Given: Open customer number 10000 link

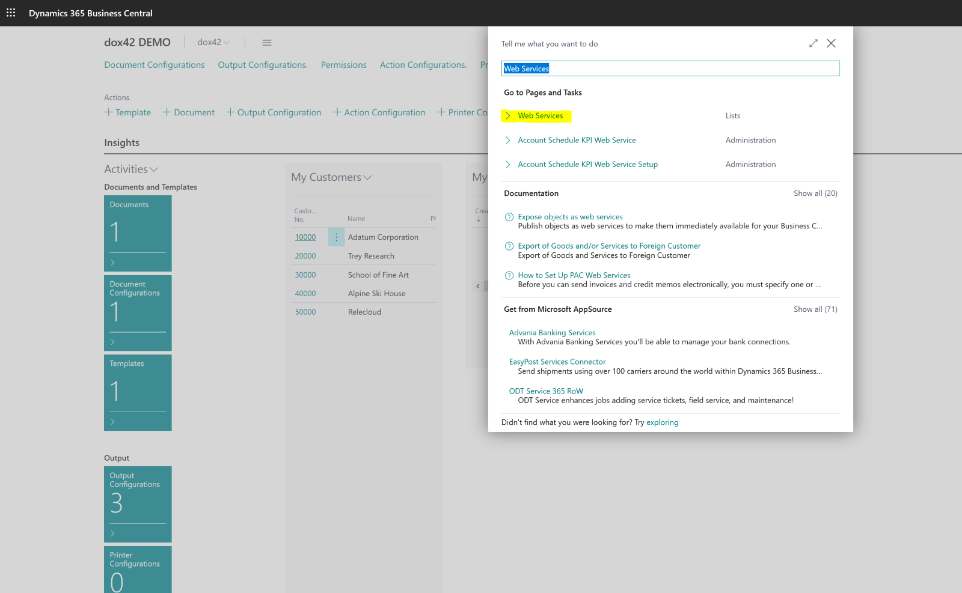Looking at the screenshot, I should [x=305, y=237].
